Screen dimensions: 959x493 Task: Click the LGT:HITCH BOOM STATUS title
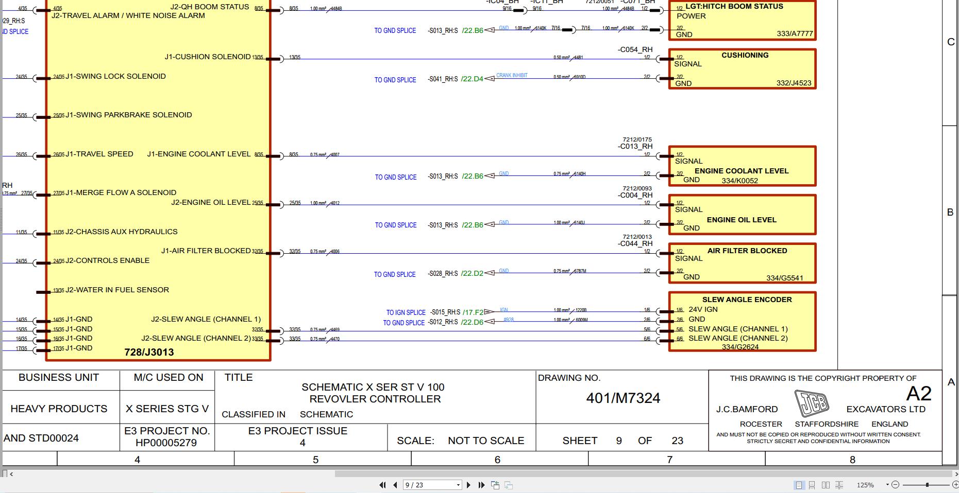click(734, 6)
